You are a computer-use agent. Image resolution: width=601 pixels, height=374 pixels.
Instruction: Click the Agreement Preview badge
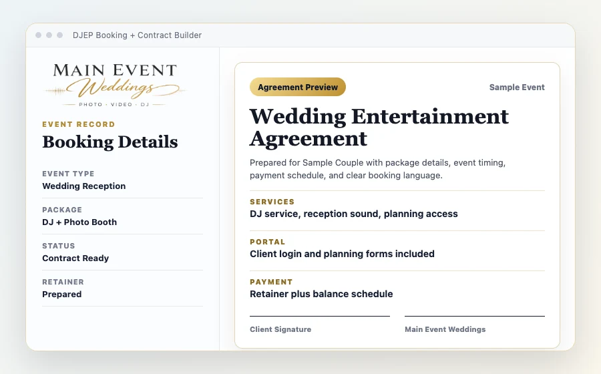[298, 87]
